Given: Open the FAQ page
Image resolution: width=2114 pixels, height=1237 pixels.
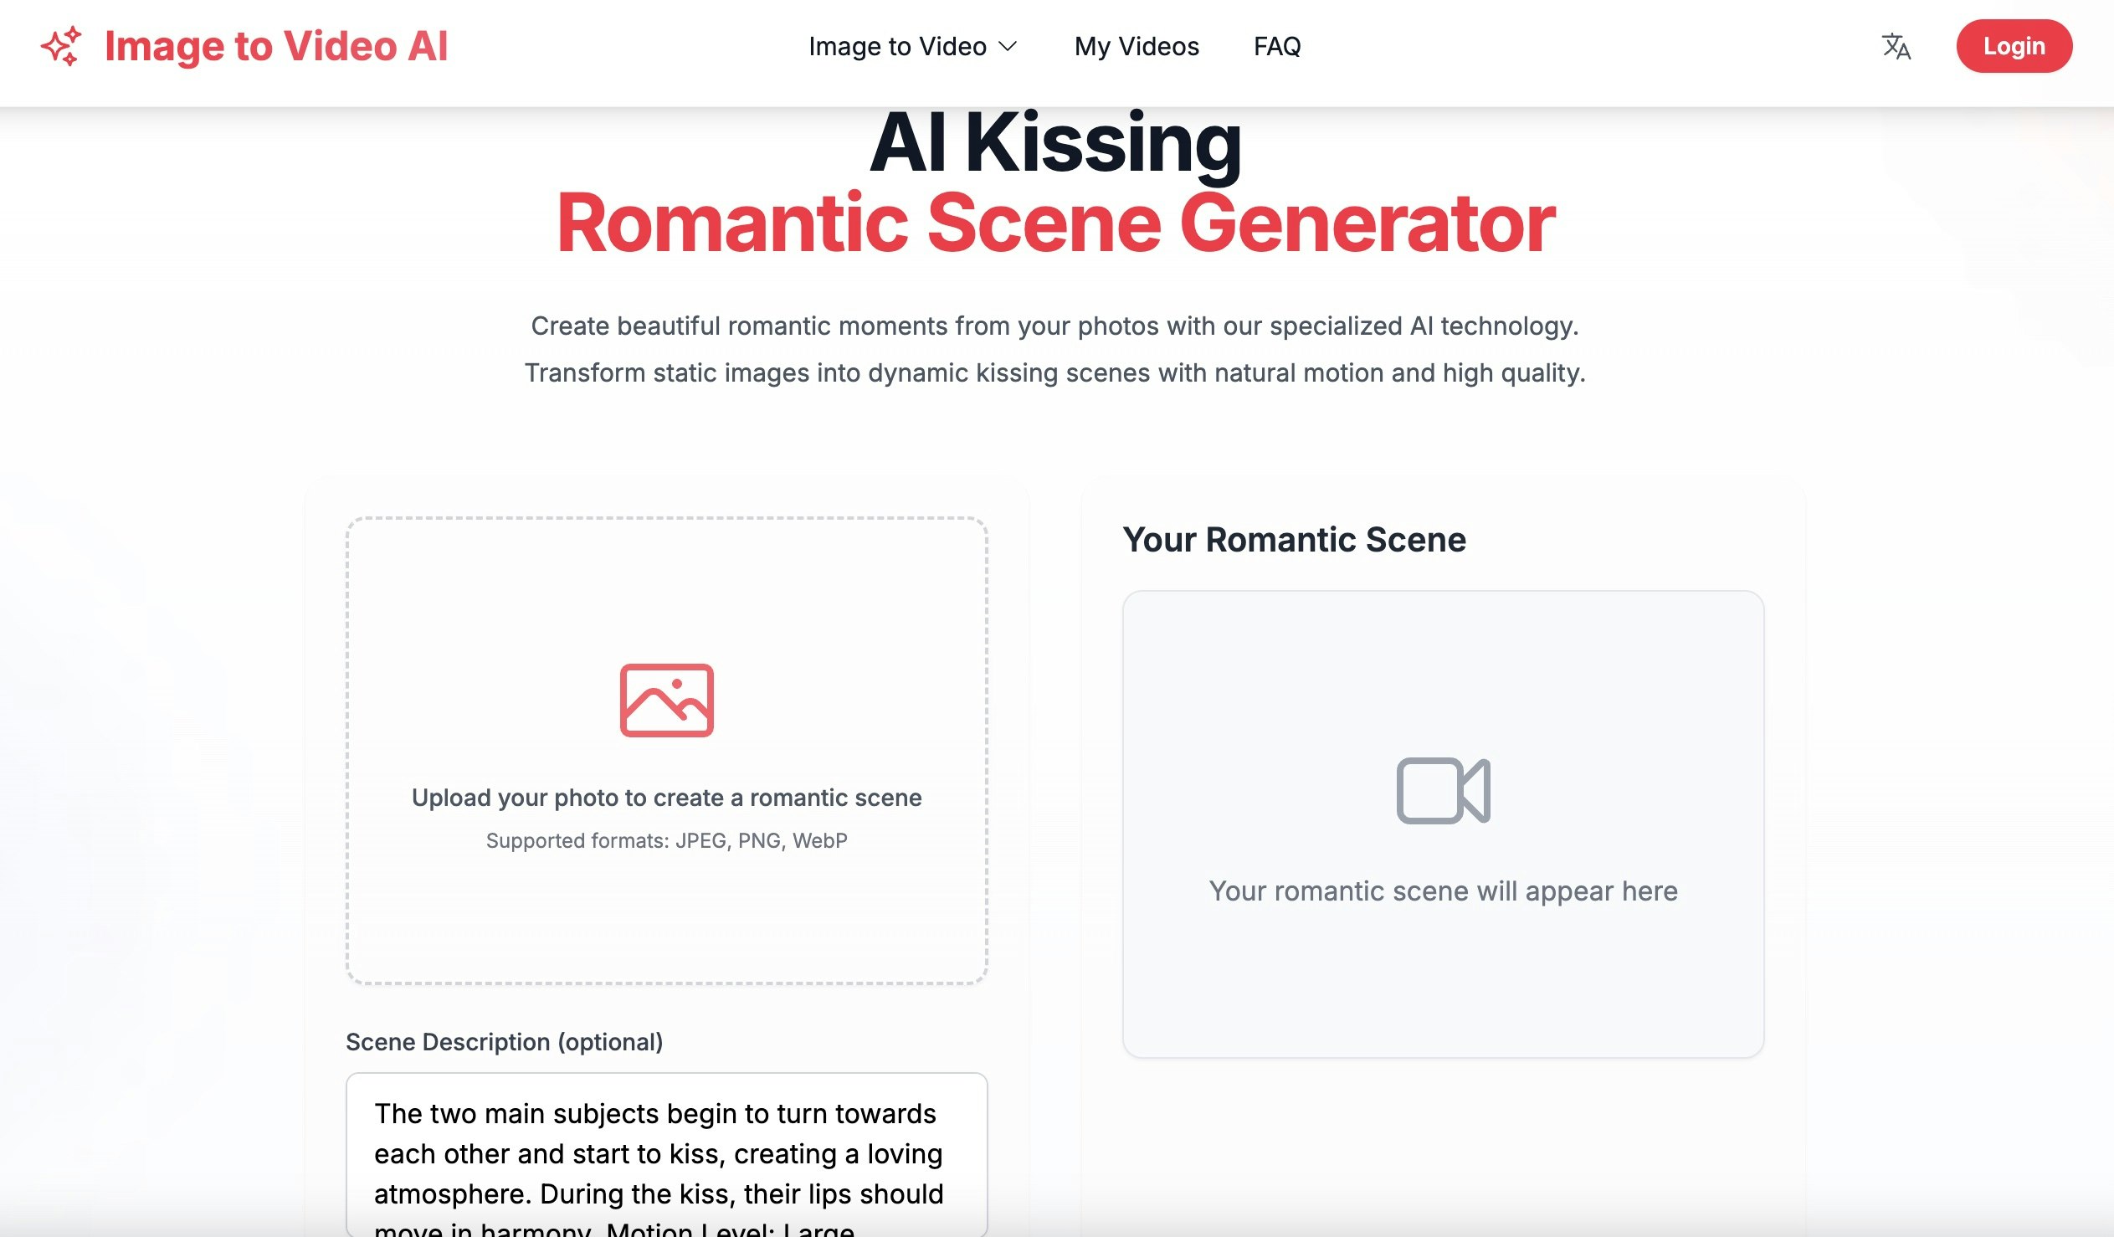Looking at the screenshot, I should [x=1276, y=46].
